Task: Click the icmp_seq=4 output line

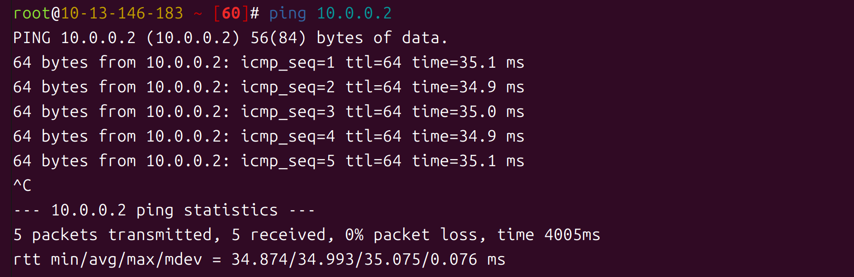Action: click(269, 136)
